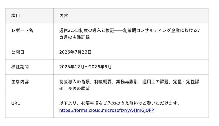Click the phrase 制度概要
The width and height of the screenshot is (219, 126).
(103, 81)
